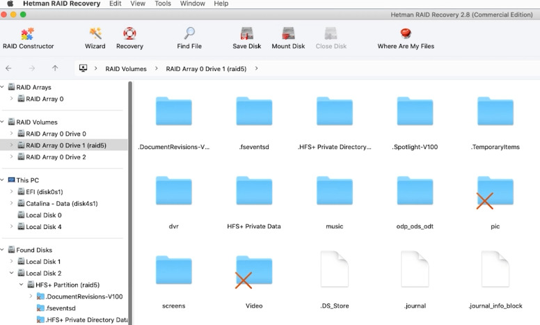Open the Apple menu
The width and height of the screenshot is (540, 325).
pos(10,3)
